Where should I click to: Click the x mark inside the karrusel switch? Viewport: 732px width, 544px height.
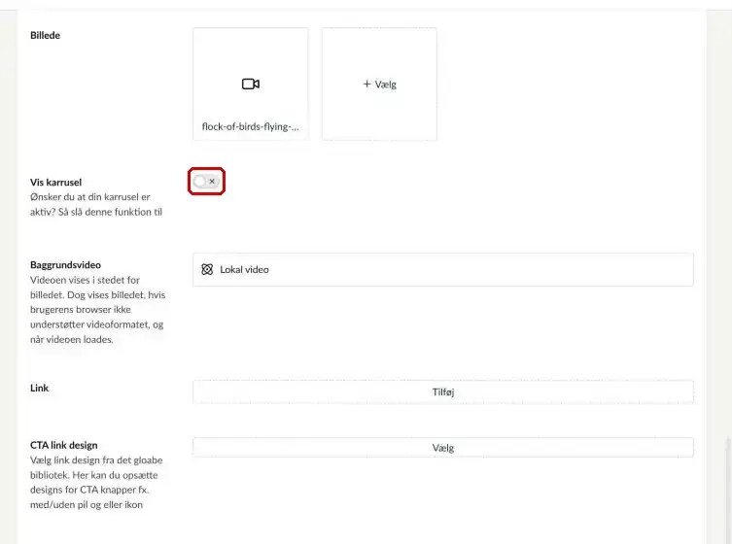coord(212,181)
